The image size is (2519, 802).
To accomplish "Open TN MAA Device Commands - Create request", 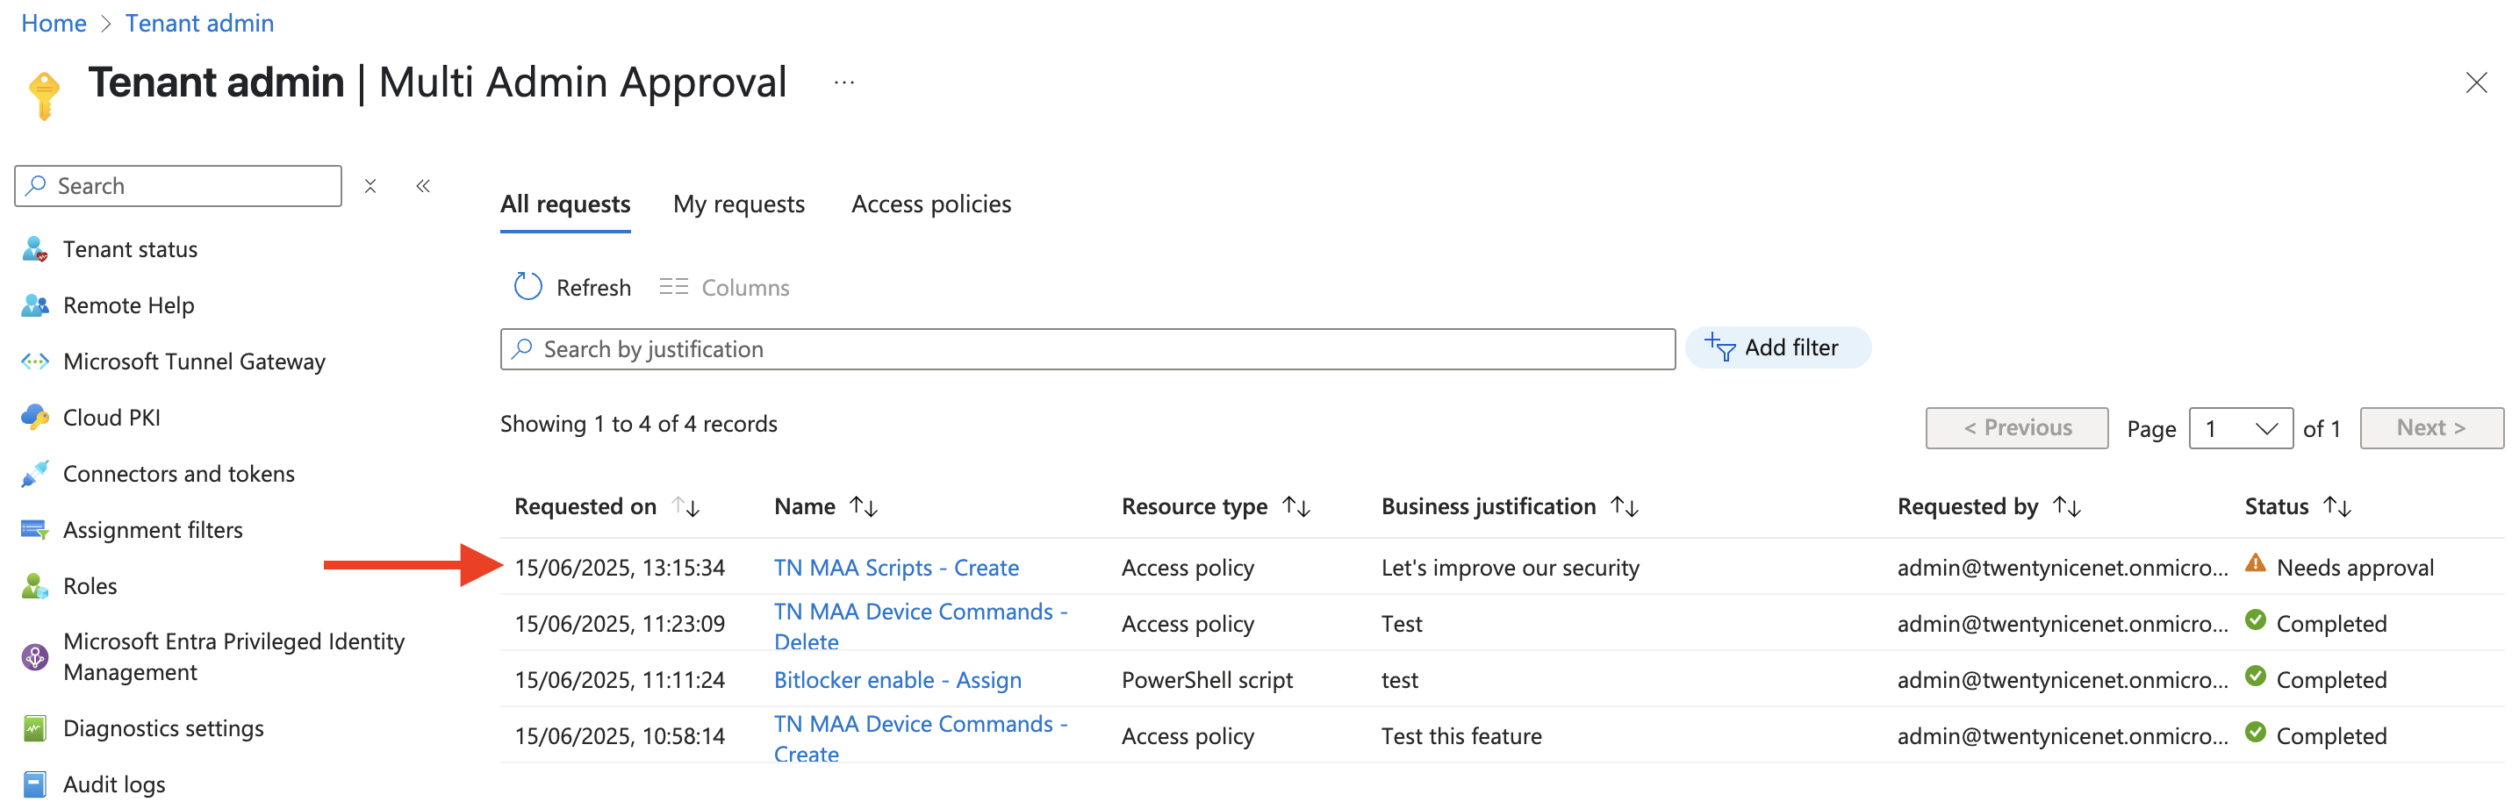I will point(920,739).
